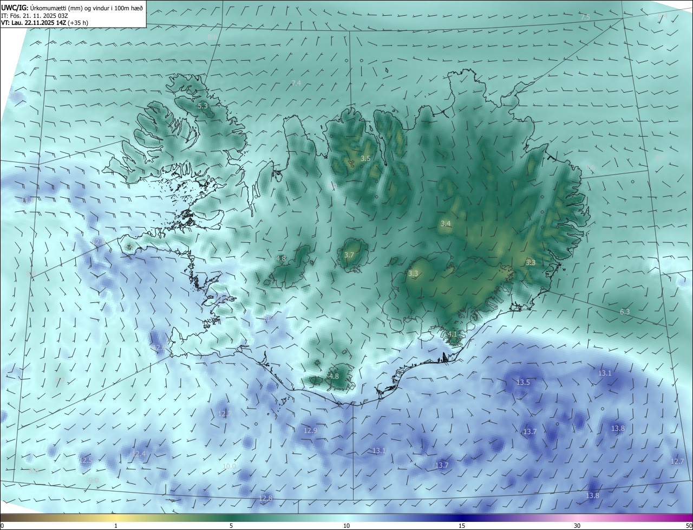Click the 'IT: Fös. 21. 11. 2025 03Z' line

pyautogui.click(x=34, y=16)
